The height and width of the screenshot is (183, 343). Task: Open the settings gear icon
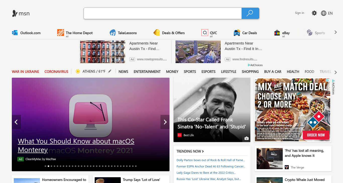[x=314, y=13]
